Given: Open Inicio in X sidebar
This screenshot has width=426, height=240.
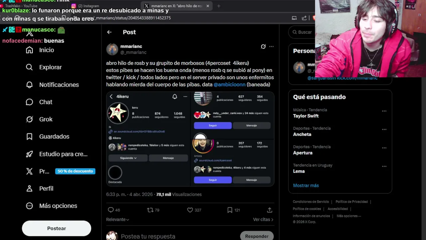Looking at the screenshot, I should tap(40, 50).
